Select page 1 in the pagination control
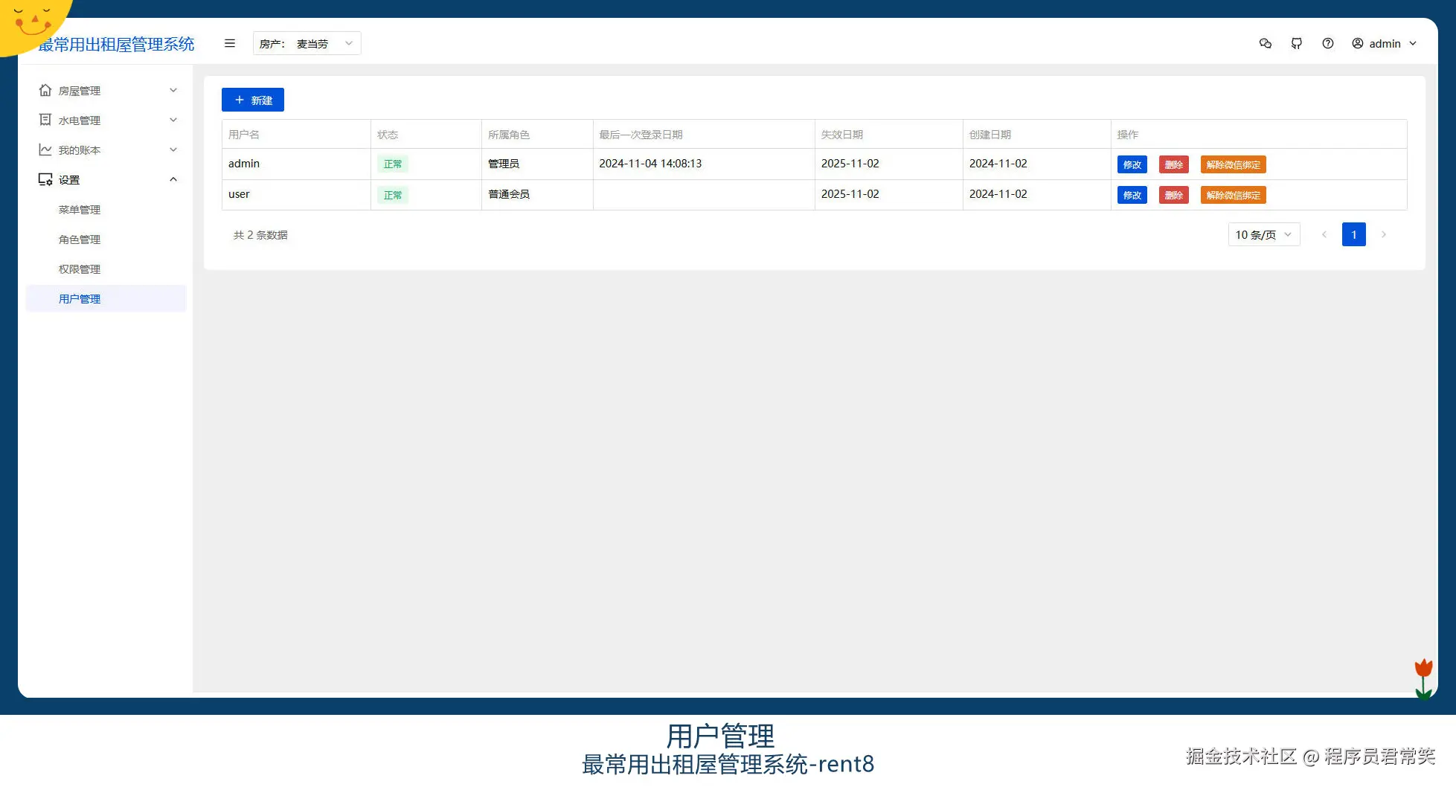The height and width of the screenshot is (787, 1456). (1354, 234)
